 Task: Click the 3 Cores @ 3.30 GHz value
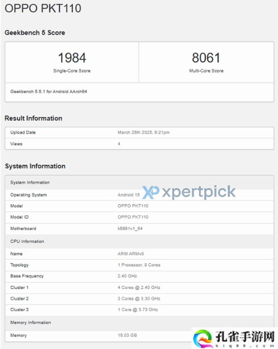pos(139,299)
